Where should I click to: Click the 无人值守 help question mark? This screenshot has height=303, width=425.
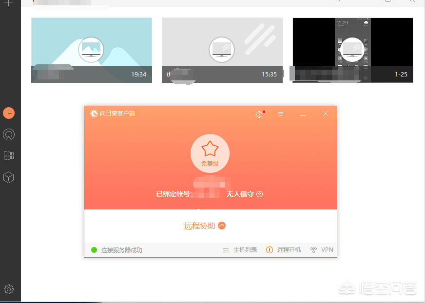coord(259,194)
